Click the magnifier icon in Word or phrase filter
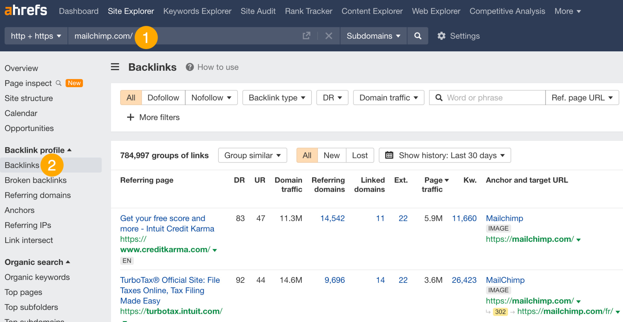The image size is (623, 322). point(439,98)
